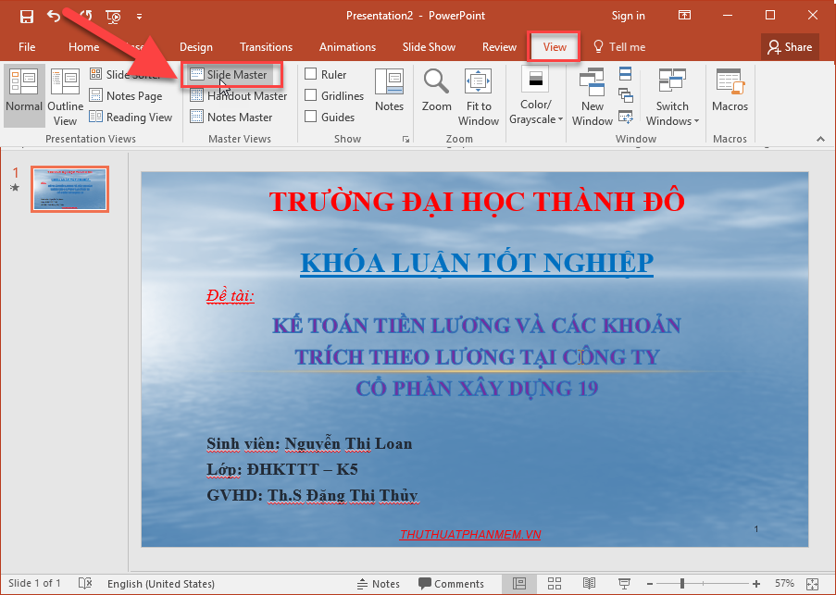Show Notes pane from the ribbon

coord(389,91)
